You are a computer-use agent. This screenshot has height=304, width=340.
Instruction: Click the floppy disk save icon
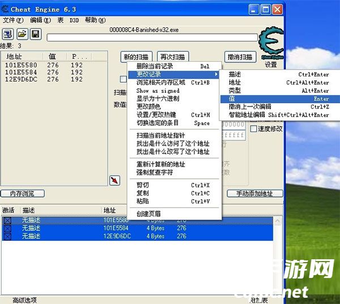[x=36, y=34]
